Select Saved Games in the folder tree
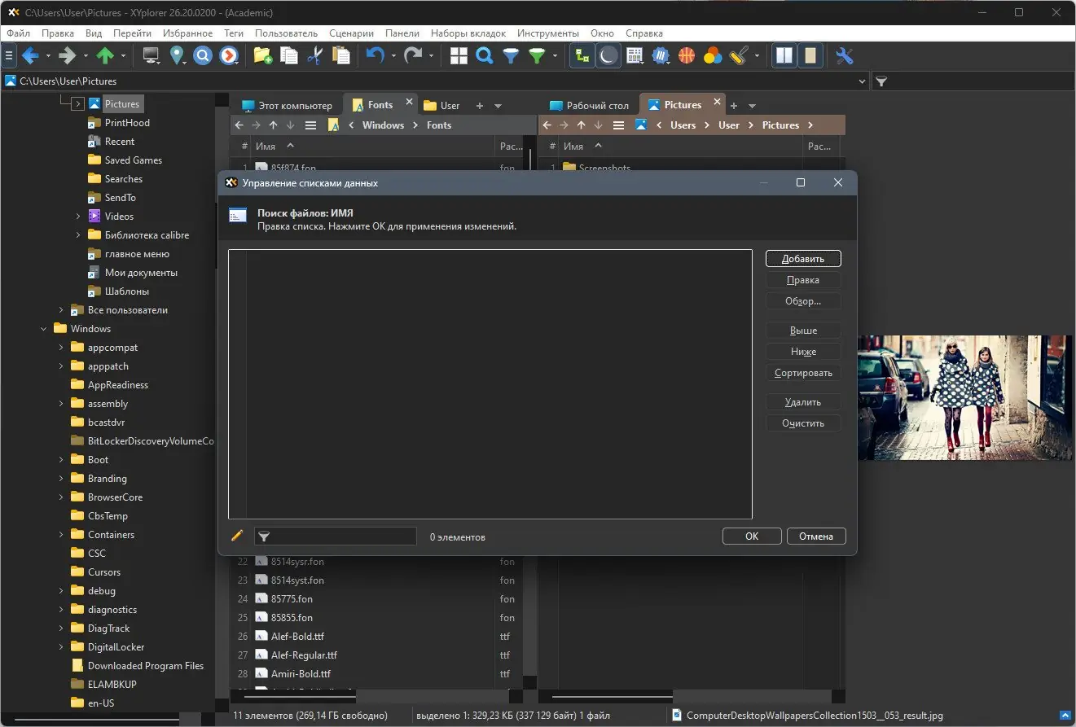This screenshot has width=1076, height=727. (x=134, y=160)
